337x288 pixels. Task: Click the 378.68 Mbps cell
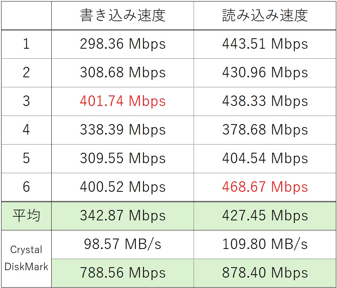pyautogui.click(x=265, y=130)
